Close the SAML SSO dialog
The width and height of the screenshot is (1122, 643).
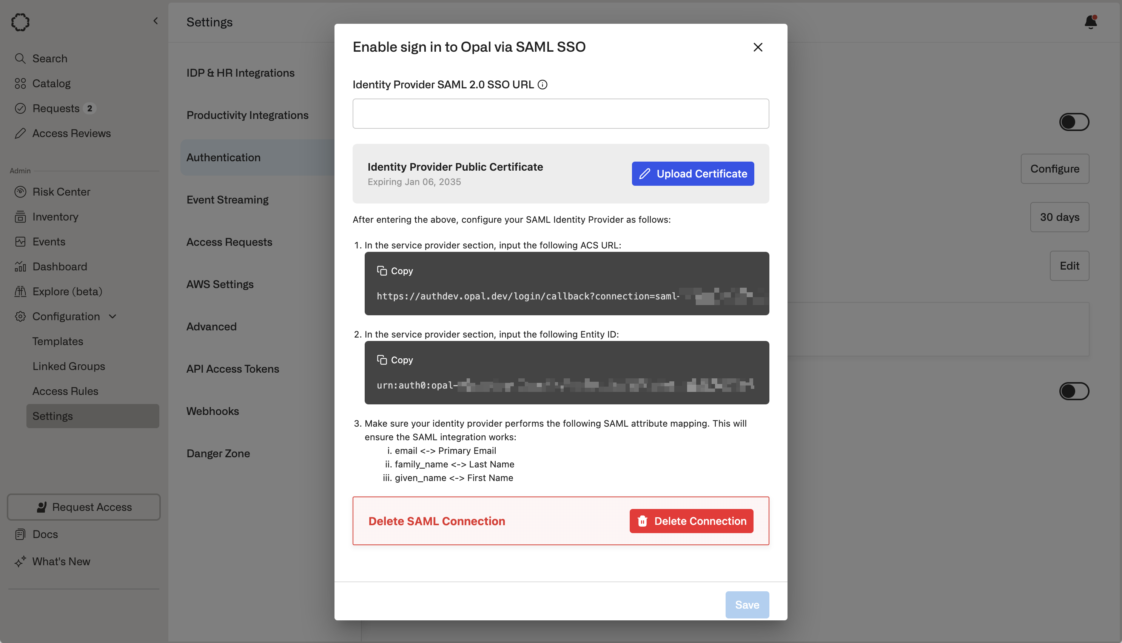(758, 47)
